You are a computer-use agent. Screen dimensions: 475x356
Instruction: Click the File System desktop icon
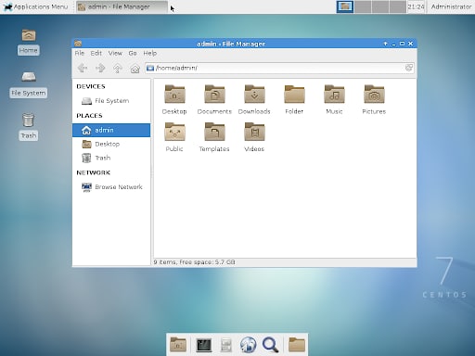(29, 84)
